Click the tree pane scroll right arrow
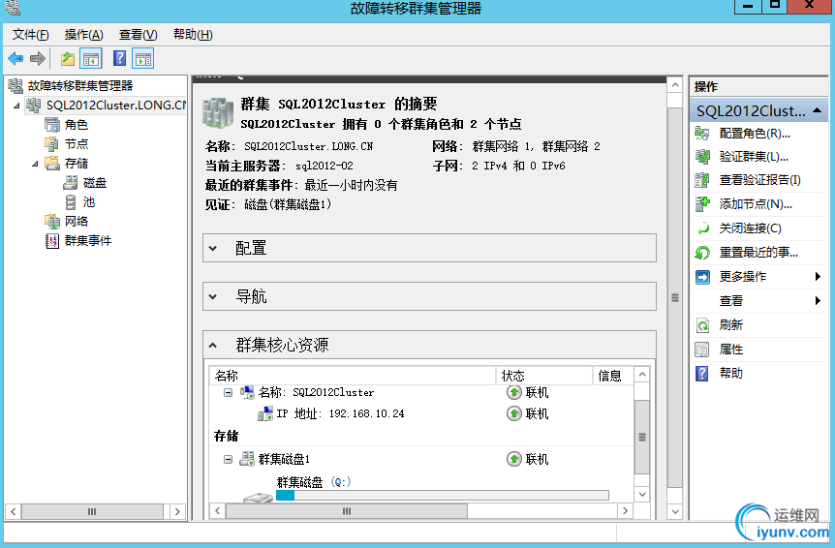 click(x=177, y=512)
